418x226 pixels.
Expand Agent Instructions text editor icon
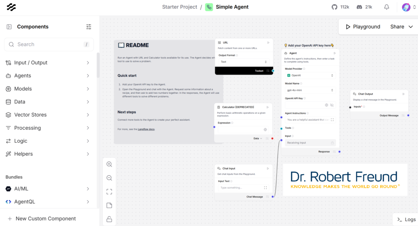[x=332, y=120]
